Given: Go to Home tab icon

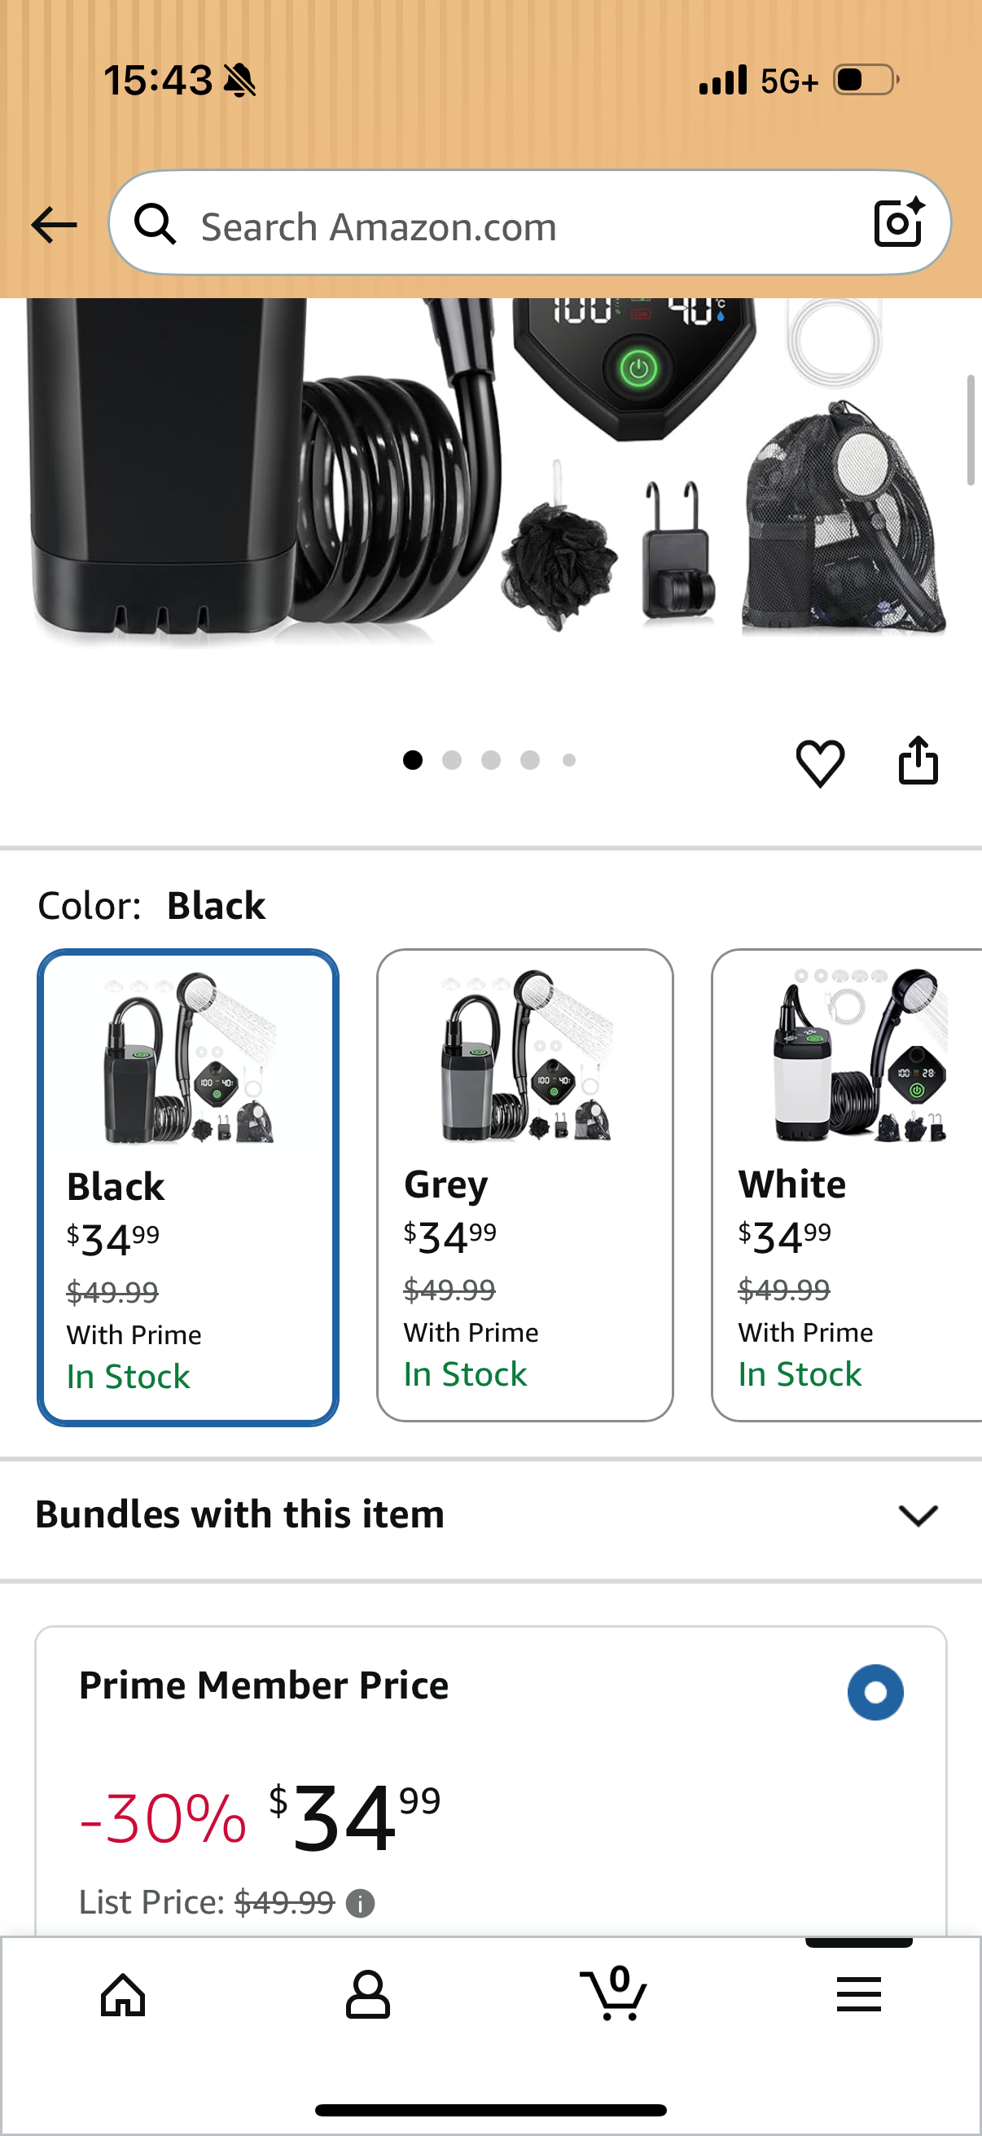Looking at the screenshot, I should click(x=123, y=1993).
